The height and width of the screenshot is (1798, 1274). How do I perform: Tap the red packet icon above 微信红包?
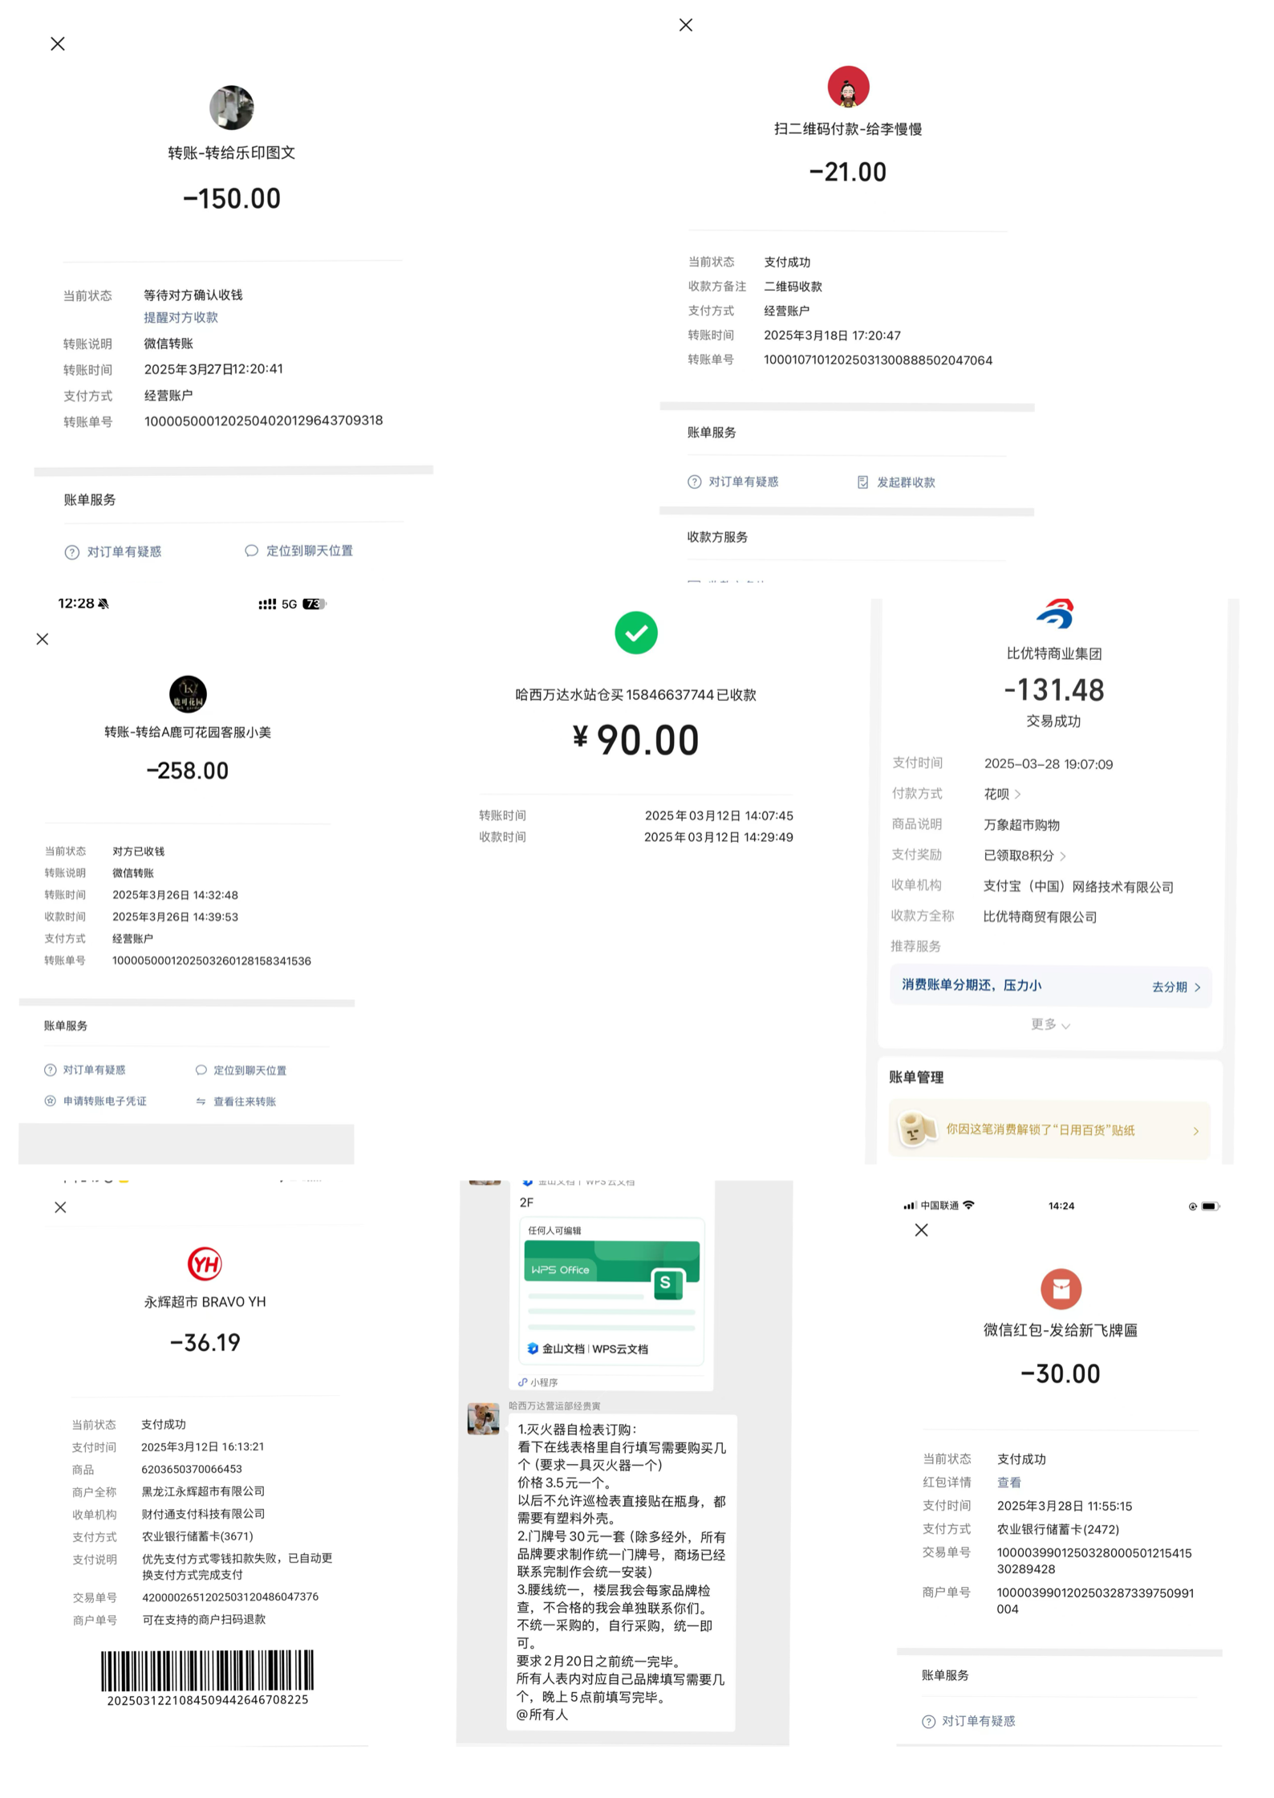click(1061, 1289)
